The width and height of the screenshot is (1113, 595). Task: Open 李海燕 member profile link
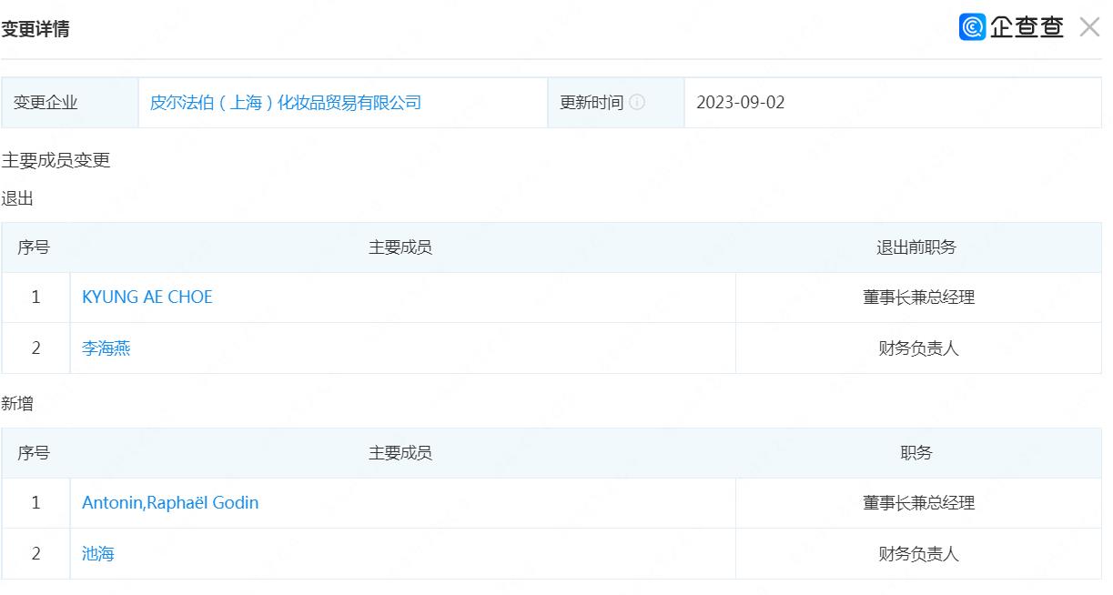click(106, 348)
